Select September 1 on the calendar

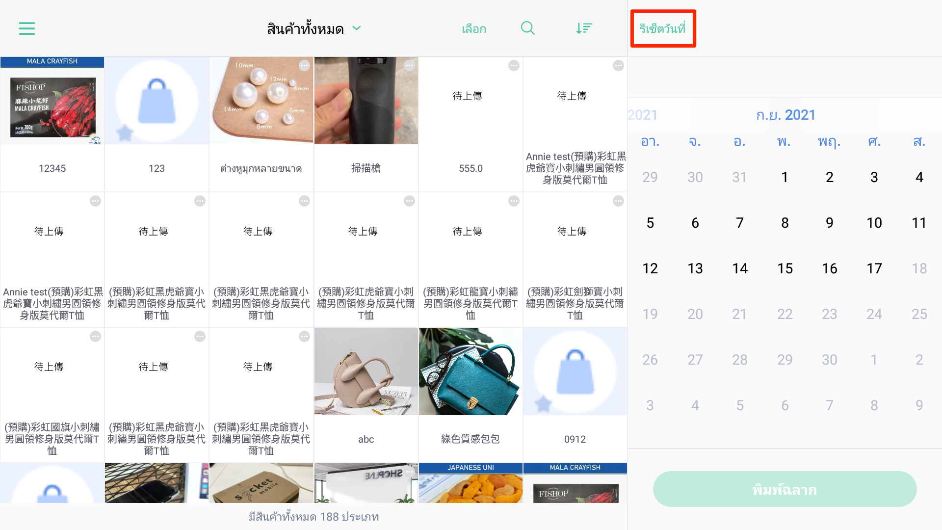pos(785,177)
